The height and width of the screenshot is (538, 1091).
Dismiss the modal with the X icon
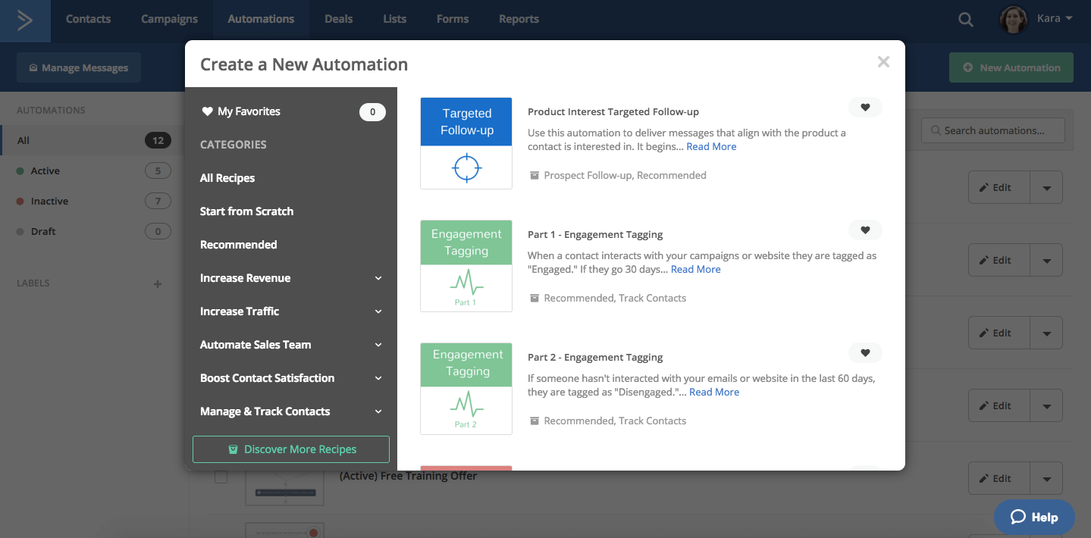point(883,61)
